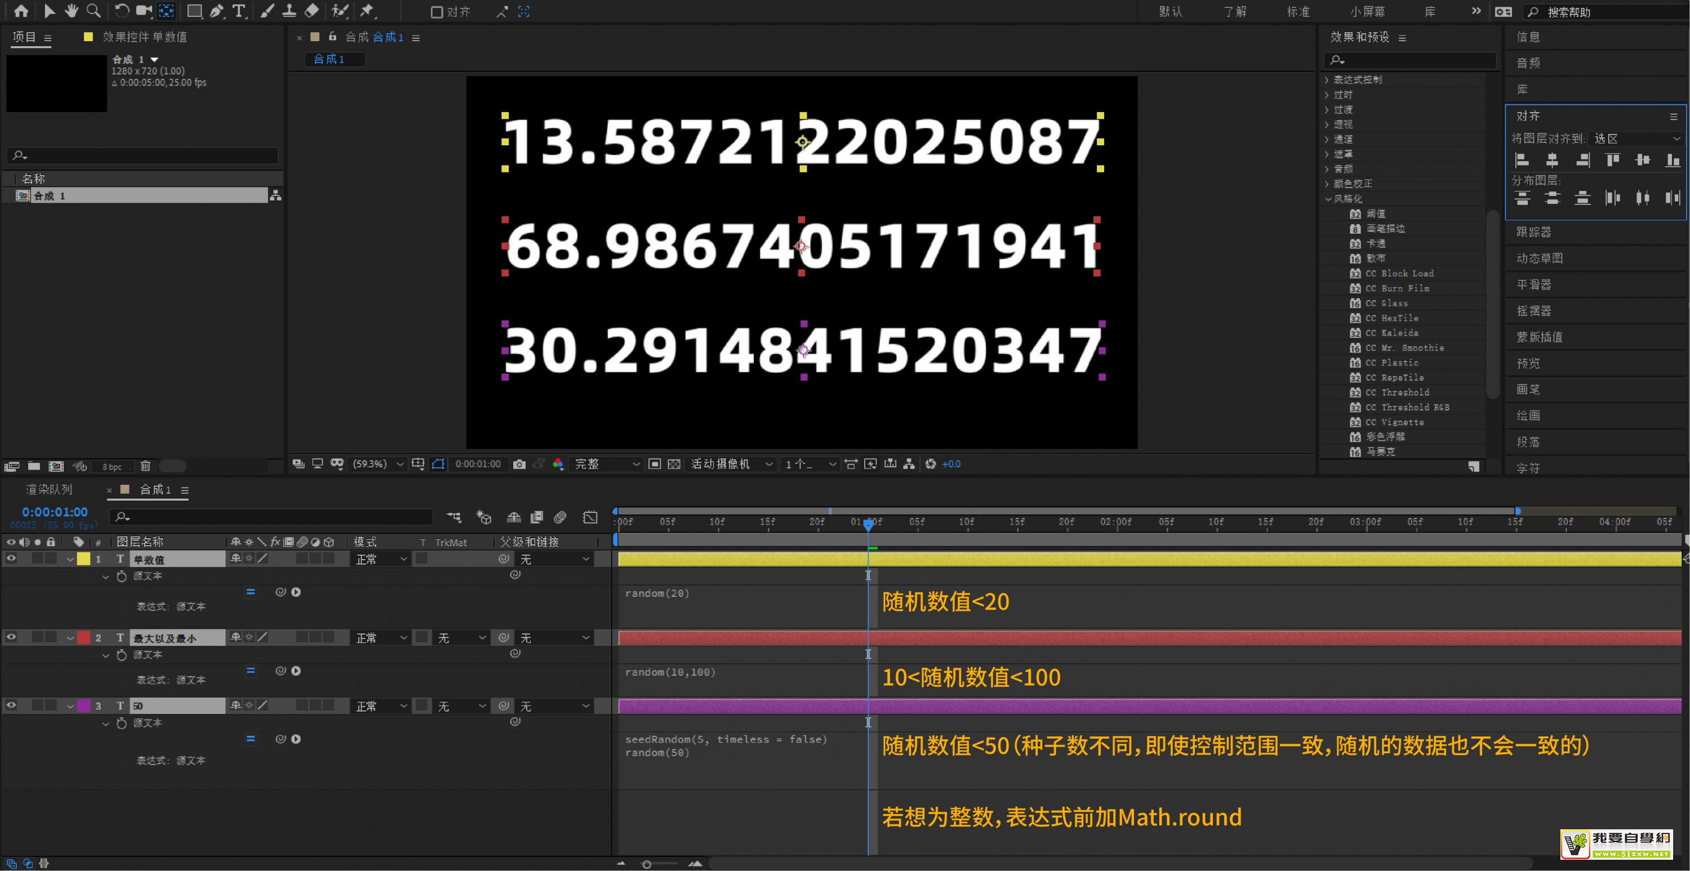Click align left edges icon in Align panel
This screenshot has height=871, width=1690.
(x=1522, y=160)
